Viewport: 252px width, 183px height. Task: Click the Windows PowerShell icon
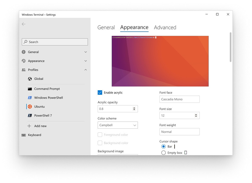coord(30,97)
